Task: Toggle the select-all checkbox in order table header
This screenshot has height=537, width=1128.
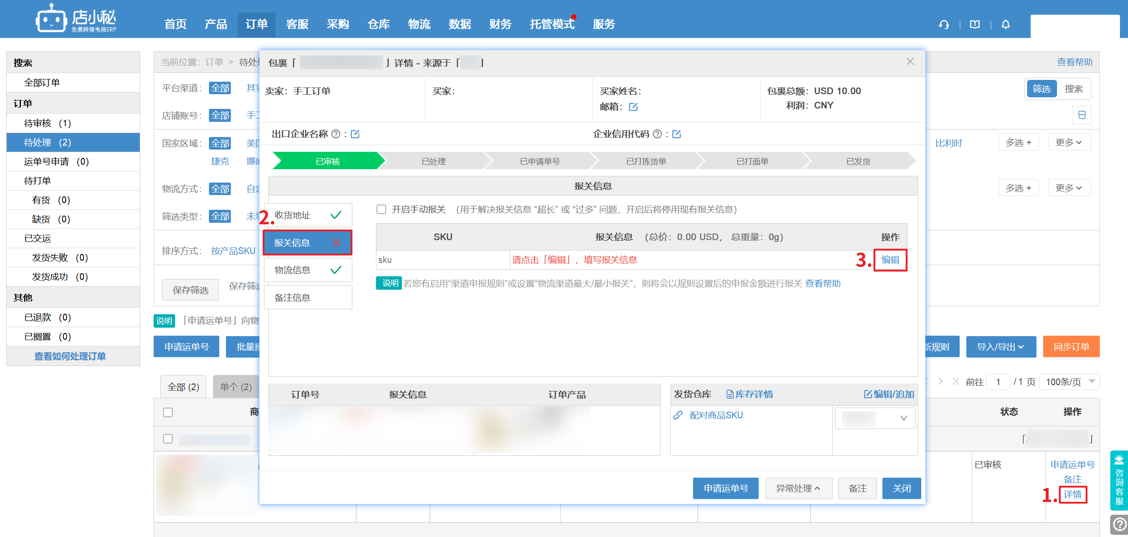Action: (x=168, y=412)
